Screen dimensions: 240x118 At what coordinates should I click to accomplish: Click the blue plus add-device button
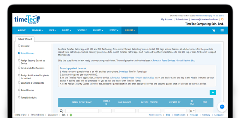coord(213,92)
